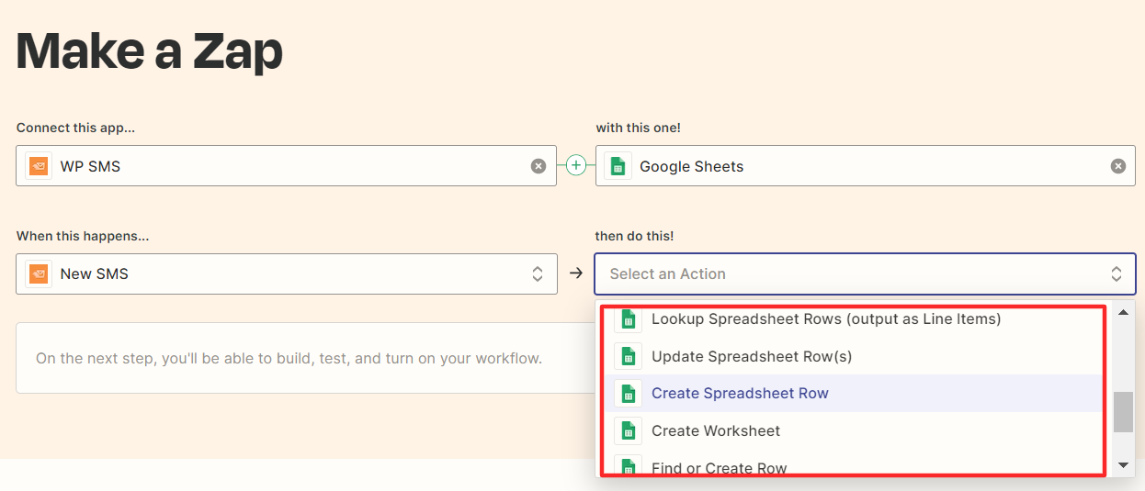Click the action list scrollbar up arrow

coord(1123,312)
